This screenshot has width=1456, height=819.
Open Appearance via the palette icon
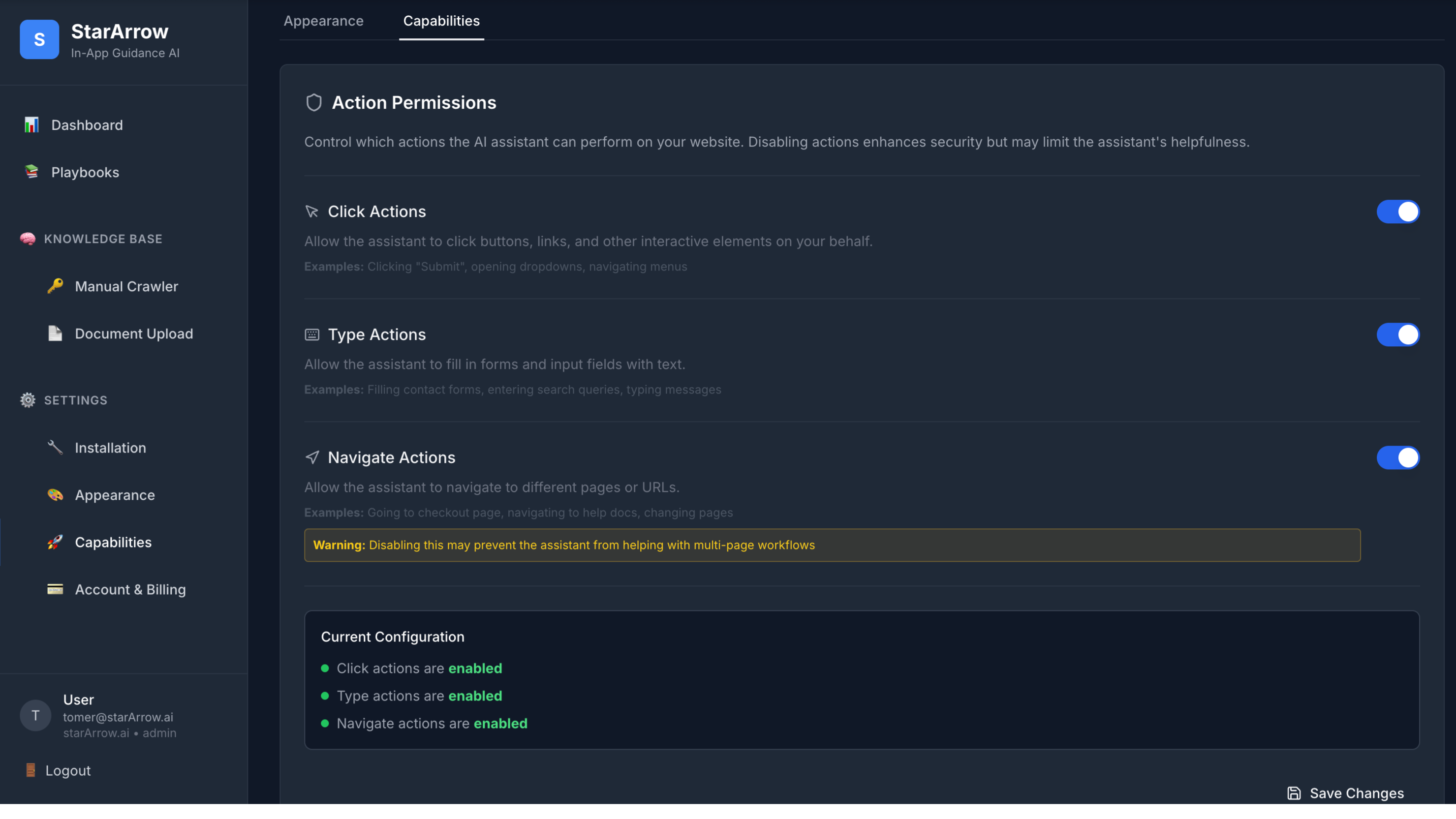[55, 494]
